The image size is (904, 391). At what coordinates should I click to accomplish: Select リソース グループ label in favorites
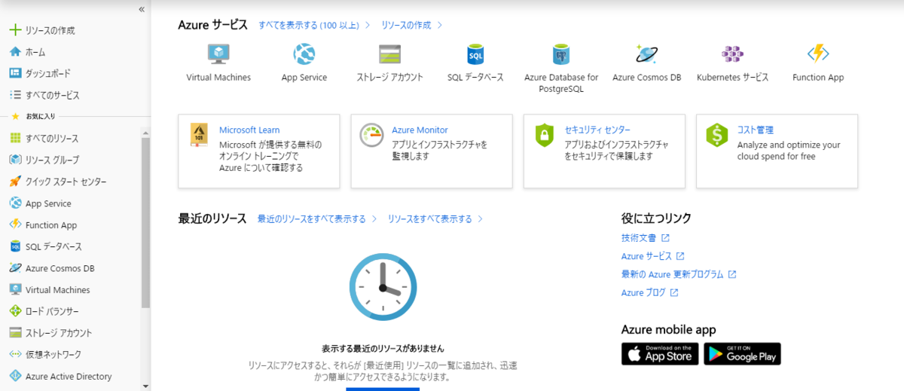(x=52, y=160)
